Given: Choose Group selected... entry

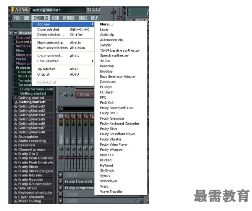Looking at the screenshot, I should pos(63,56).
